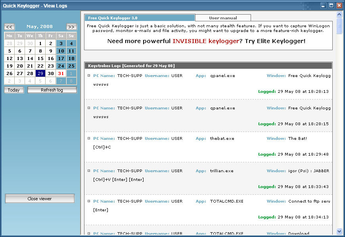
Task: Open the User manual tab
Action: (x=223, y=18)
